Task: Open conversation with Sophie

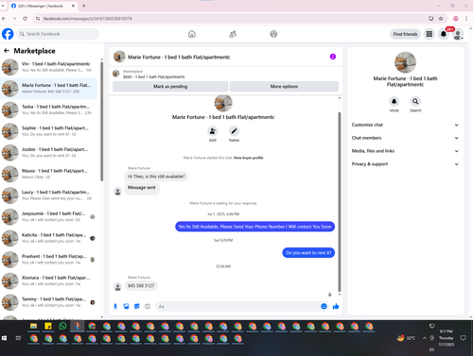Action: coord(49,131)
